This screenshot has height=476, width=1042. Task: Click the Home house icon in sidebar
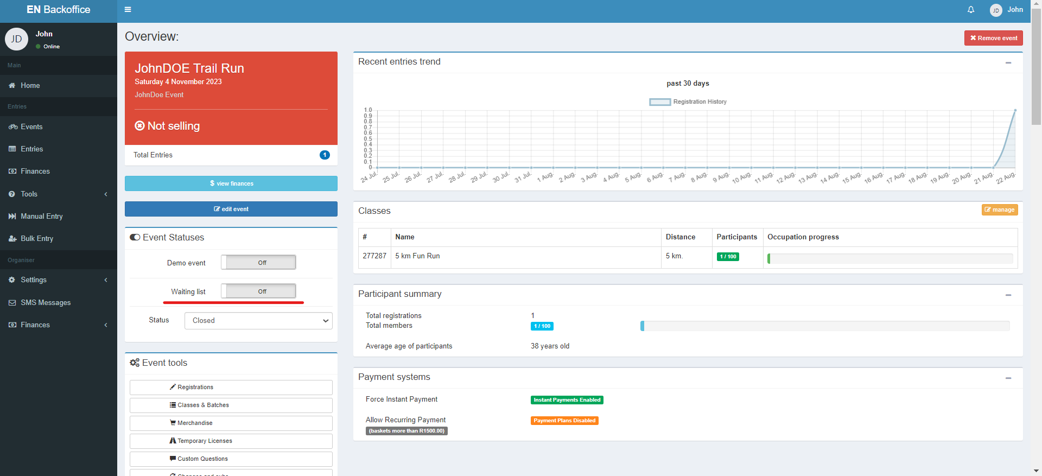tap(12, 85)
